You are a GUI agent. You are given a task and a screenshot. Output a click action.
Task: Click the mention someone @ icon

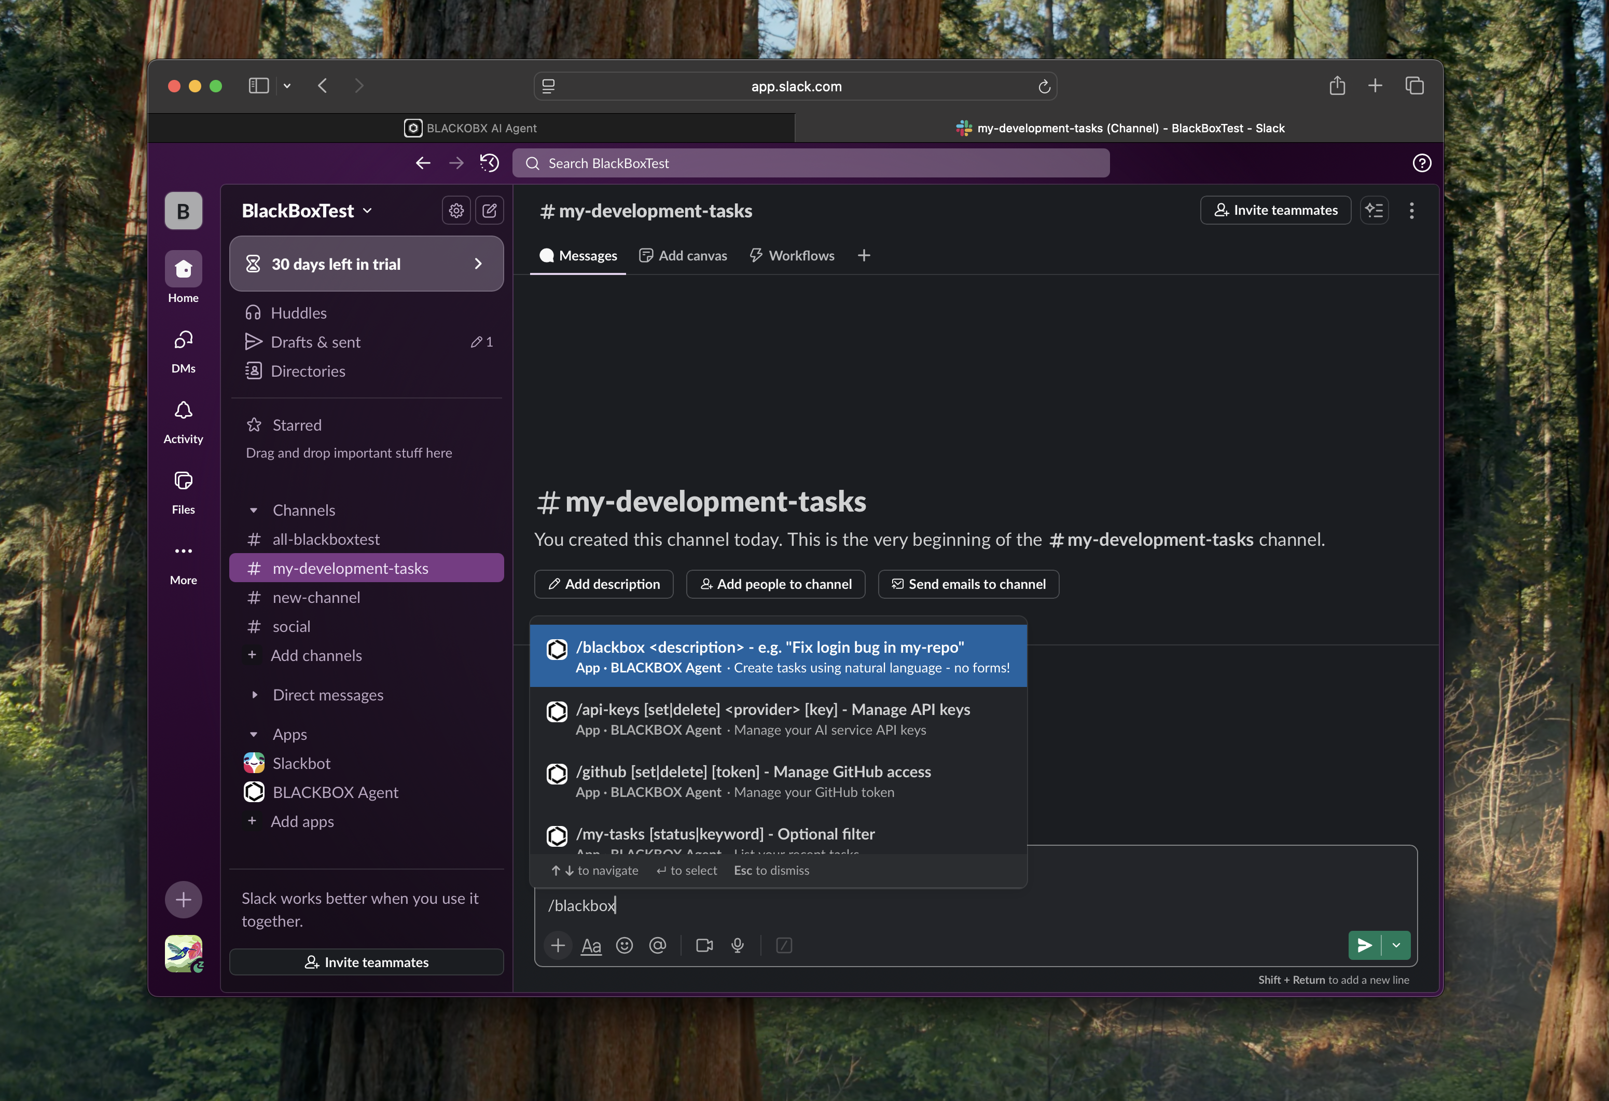(657, 945)
